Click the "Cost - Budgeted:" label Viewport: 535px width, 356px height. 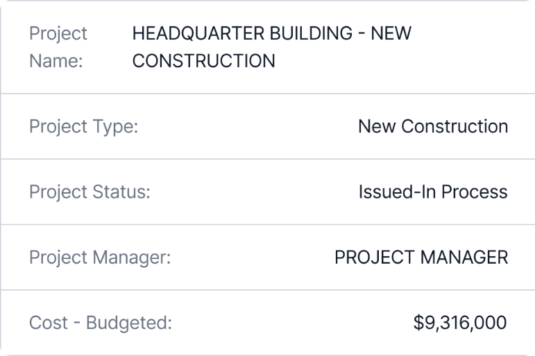100,323
